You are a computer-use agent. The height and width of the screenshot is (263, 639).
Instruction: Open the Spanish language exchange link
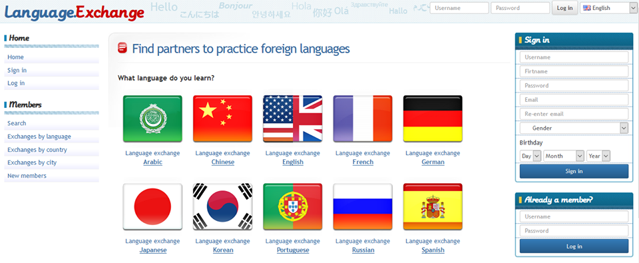[x=433, y=250]
